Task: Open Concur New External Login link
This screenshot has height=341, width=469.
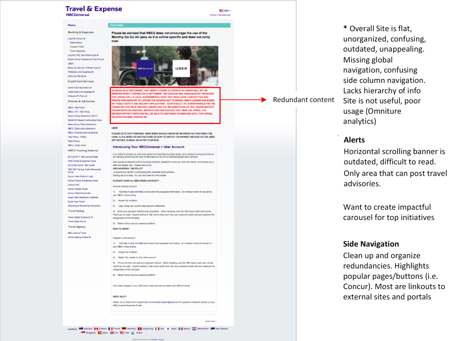Action: [80, 176]
